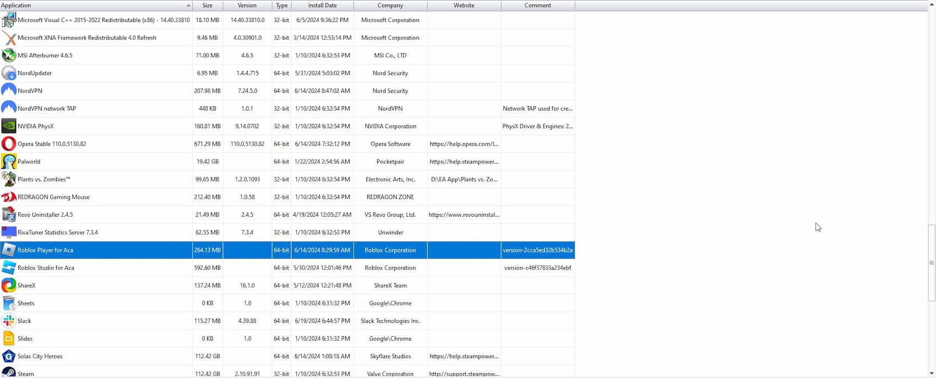Viewport: 936px width, 378px height.
Task: Click the REDRAGON Gaming Mouse icon
Action: 9,197
